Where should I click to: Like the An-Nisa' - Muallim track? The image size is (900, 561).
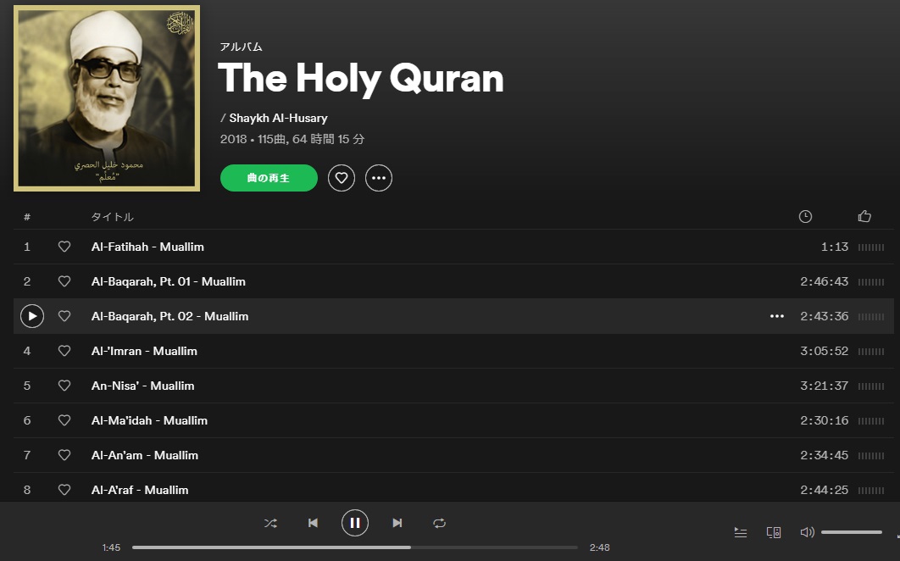click(x=64, y=386)
